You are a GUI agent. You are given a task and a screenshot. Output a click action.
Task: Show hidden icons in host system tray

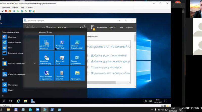[152, 110]
